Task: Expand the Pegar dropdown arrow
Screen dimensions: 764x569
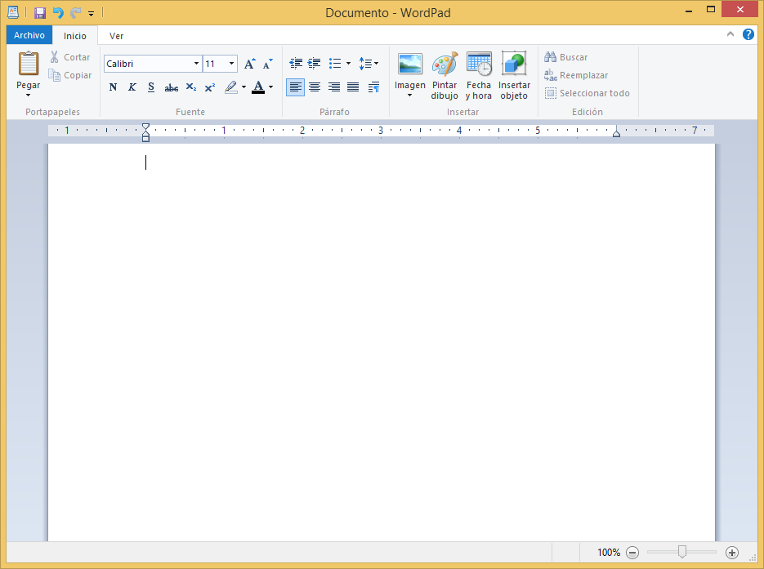Action: 29,95
